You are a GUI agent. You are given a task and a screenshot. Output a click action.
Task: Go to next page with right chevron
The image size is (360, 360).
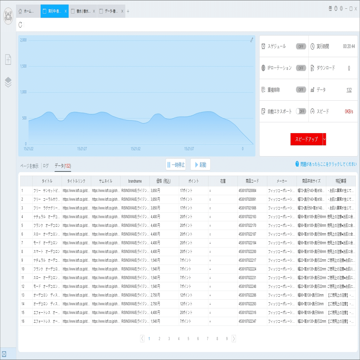pos(234,338)
